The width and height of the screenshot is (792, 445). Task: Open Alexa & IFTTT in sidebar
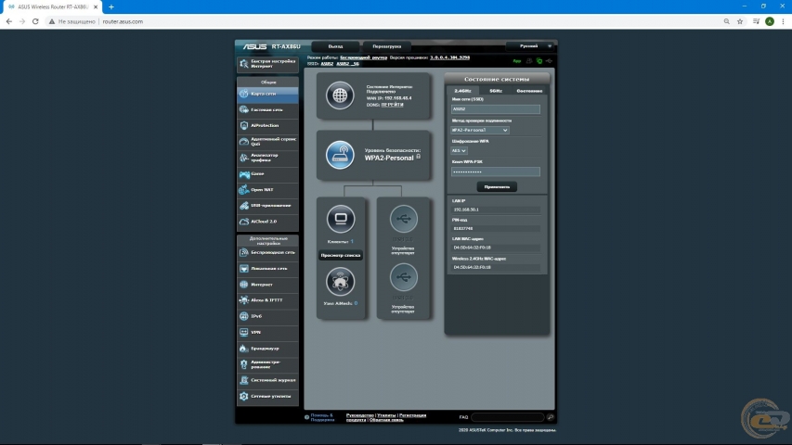coord(267,300)
